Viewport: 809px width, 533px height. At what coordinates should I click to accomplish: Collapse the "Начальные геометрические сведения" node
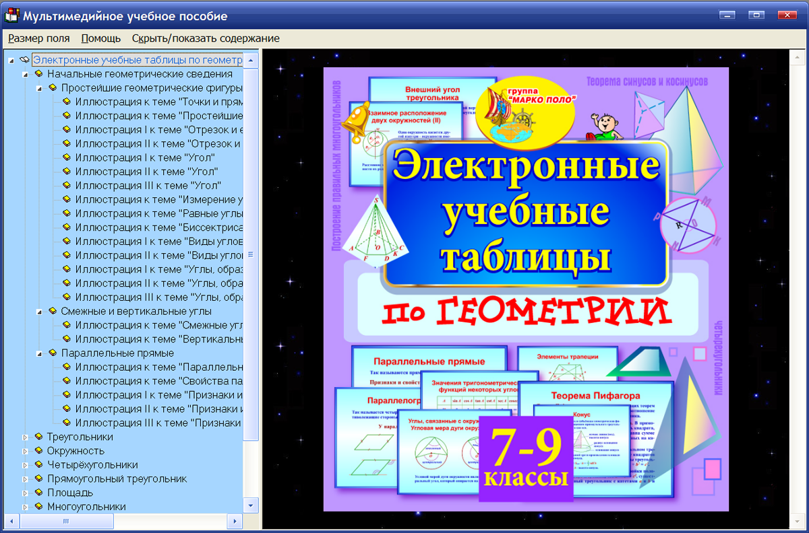click(x=26, y=73)
